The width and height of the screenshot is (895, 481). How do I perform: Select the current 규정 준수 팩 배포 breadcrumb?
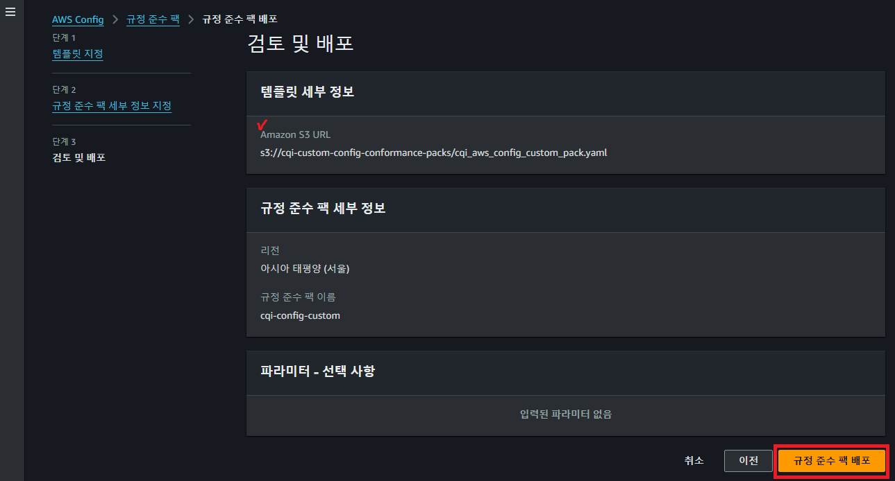(240, 19)
